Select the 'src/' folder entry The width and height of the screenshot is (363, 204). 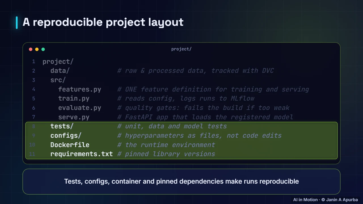[58, 80]
